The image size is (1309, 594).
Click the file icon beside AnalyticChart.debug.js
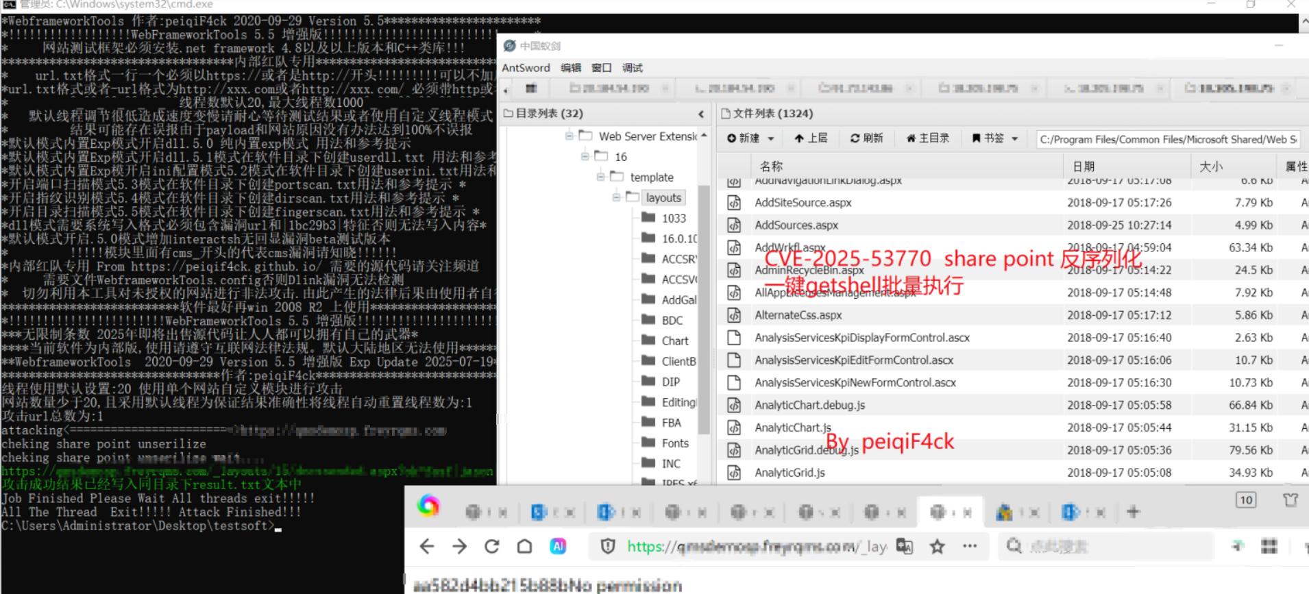tap(734, 406)
